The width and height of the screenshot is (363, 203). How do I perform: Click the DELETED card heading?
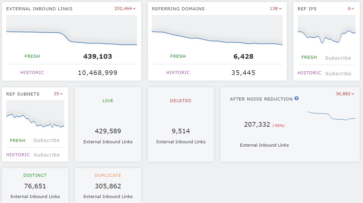[181, 101]
